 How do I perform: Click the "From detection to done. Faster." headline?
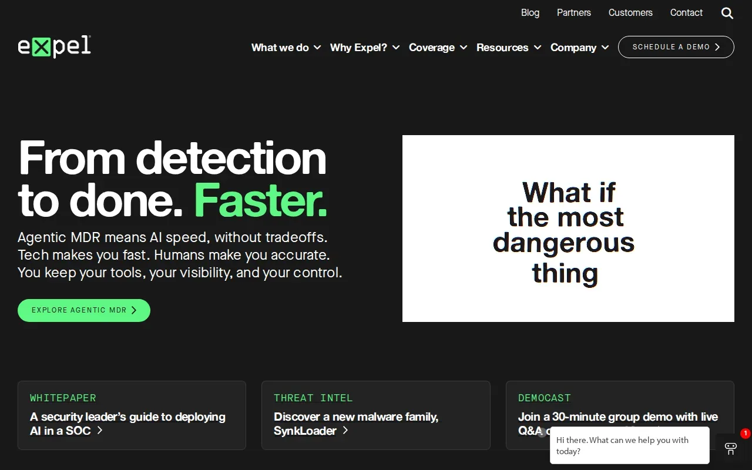click(x=173, y=179)
